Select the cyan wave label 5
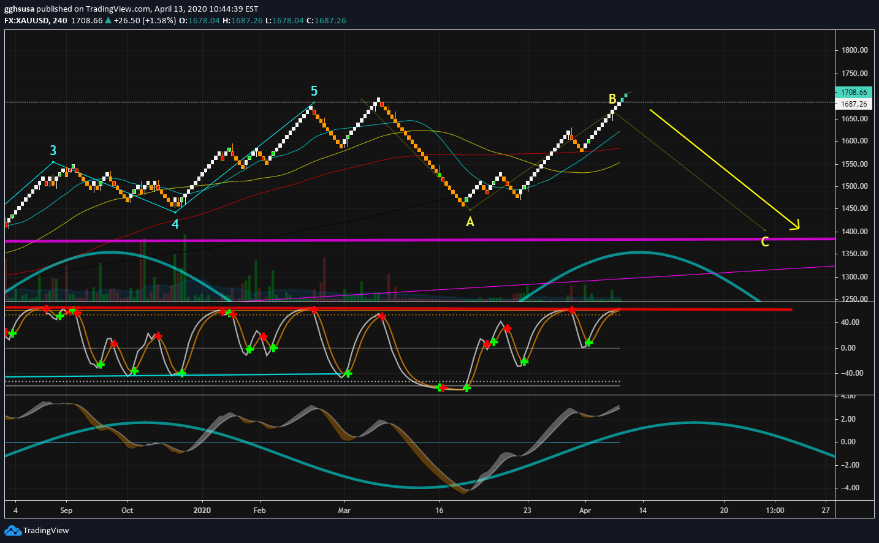Screen dimensions: 879x543 (x=314, y=91)
